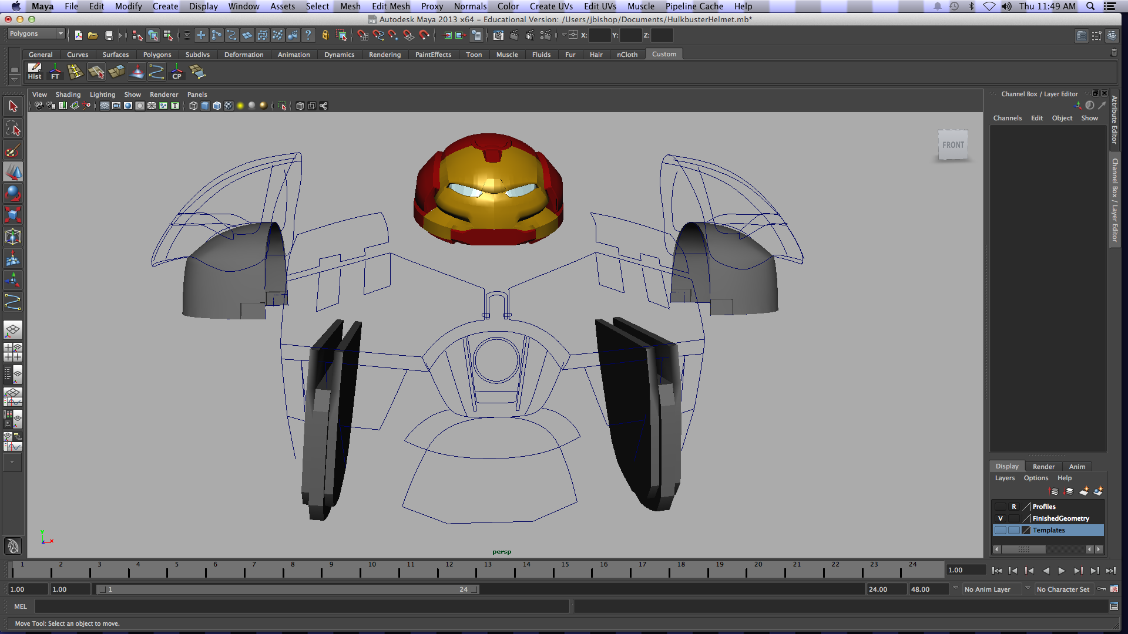Switch to the Render layer tab
This screenshot has width=1128, height=634.
(x=1043, y=467)
